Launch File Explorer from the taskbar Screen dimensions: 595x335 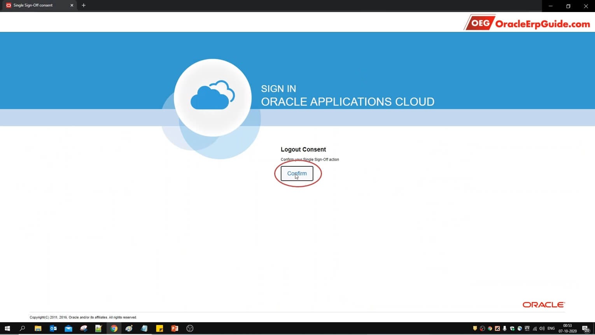click(x=38, y=328)
